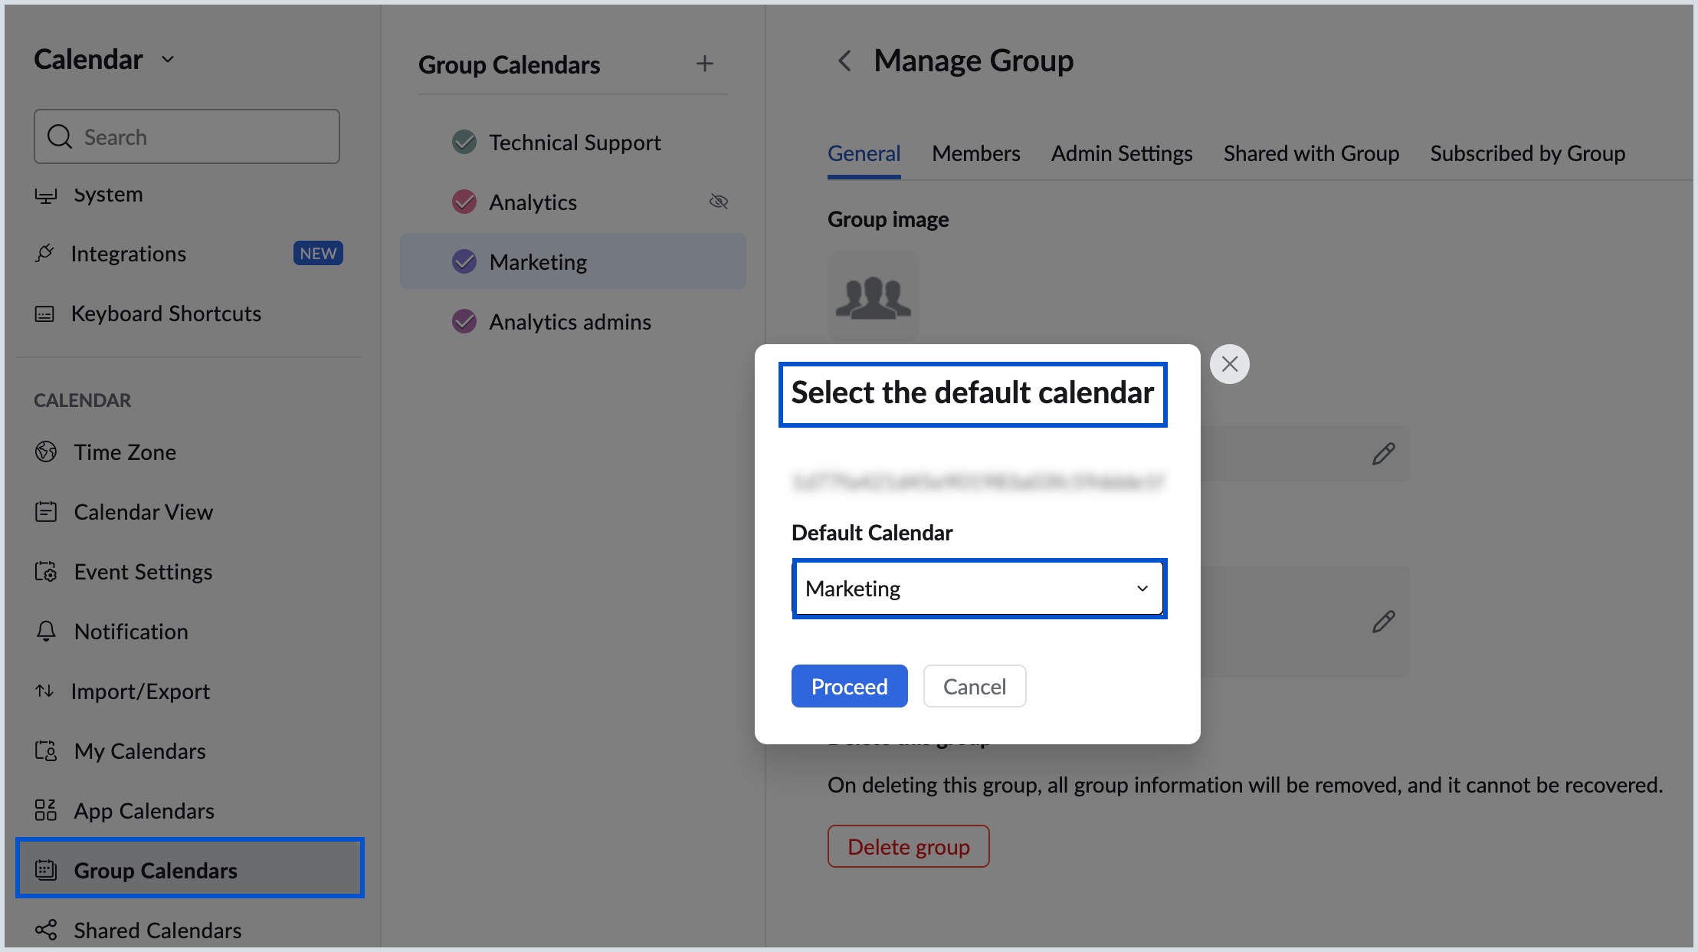This screenshot has height=952, width=1698.
Task: Expand the Calendar menu at the top left
Action: click(x=167, y=59)
